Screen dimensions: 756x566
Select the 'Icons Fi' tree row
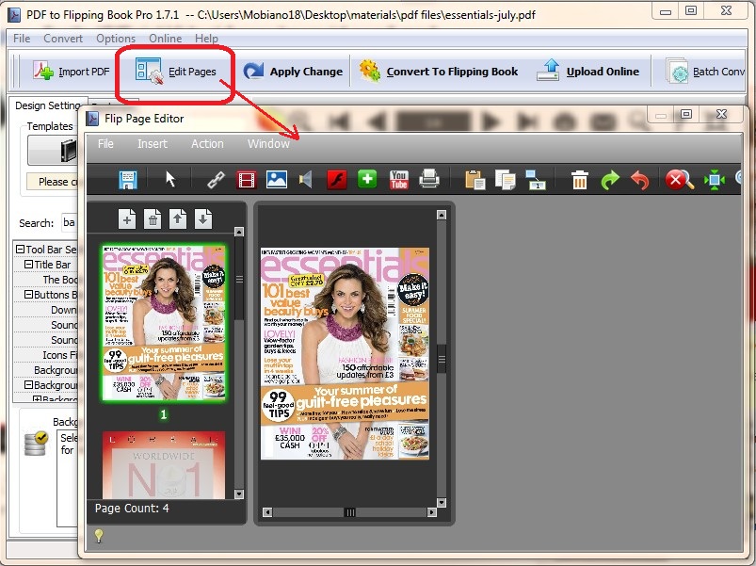pos(46,355)
